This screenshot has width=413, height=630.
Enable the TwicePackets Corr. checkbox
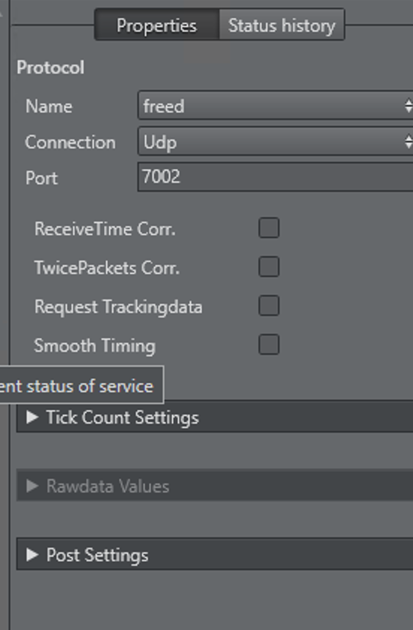(x=269, y=267)
